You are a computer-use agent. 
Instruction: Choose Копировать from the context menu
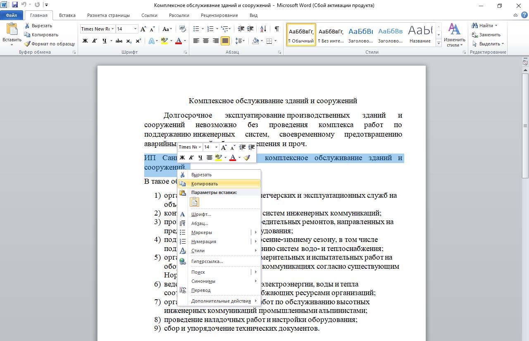pos(205,184)
